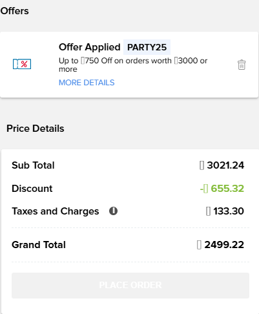259x314 pixels.
Task: Click the PLACE ORDER button
Action: [x=130, y=286]
